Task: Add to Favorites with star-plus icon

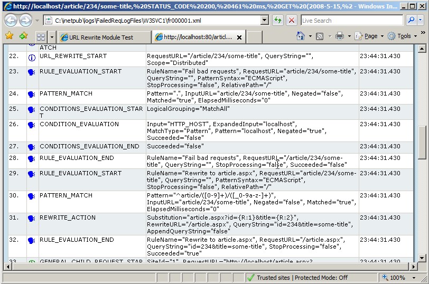Action: pyautogui.click(x=24, y=36)
